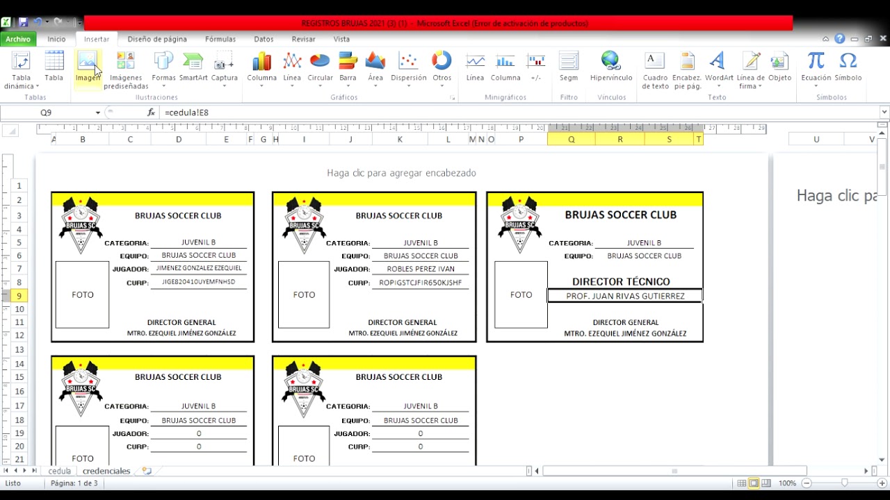This screenshot has width=890, height=500.
Task: Click zoom out minus button
Action: (x=807, y=483)
